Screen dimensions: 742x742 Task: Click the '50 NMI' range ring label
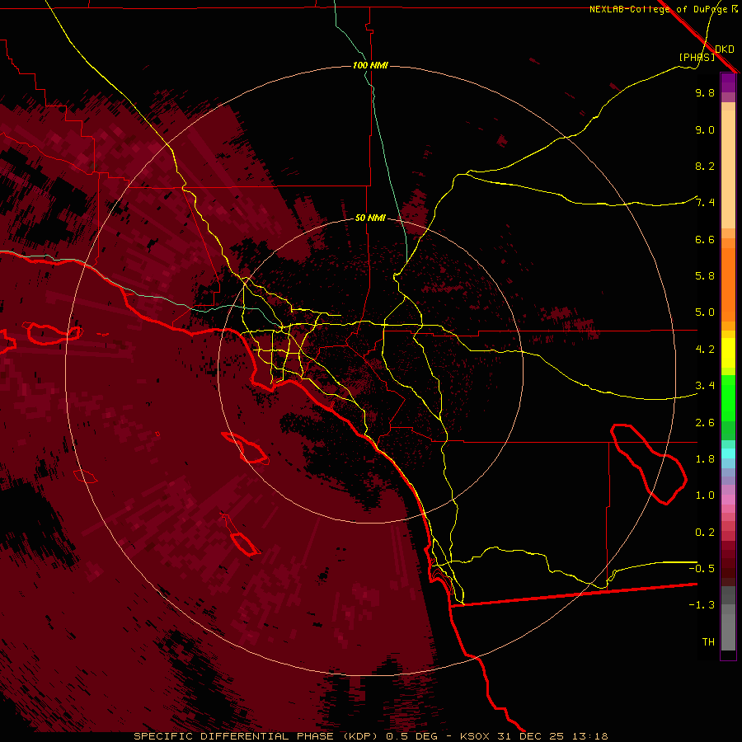[x=370, y=218]
